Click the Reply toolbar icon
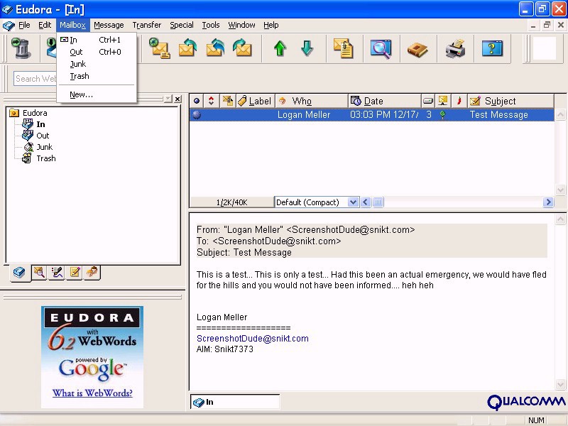Image resolution: width=568 pixels, height=426 pixels. click(187, 48)
